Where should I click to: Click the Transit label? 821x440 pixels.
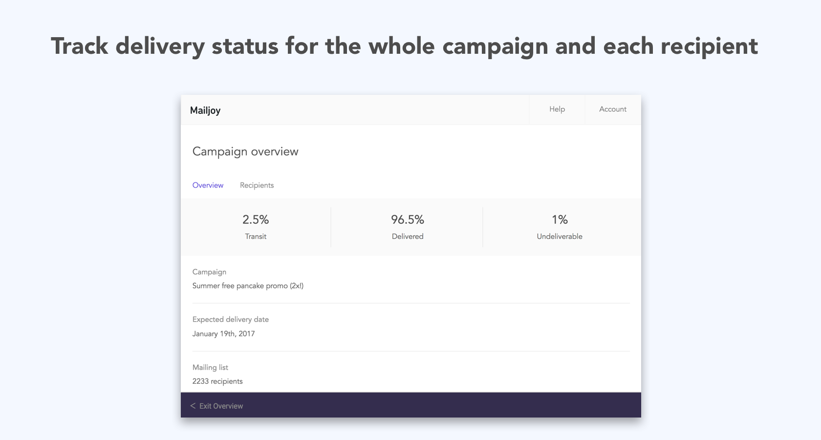pyautogui.click(x=256, y=237)
